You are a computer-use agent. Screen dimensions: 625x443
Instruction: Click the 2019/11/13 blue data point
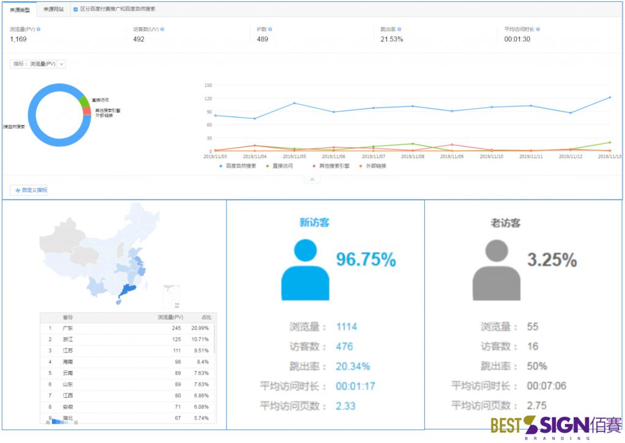610,97
